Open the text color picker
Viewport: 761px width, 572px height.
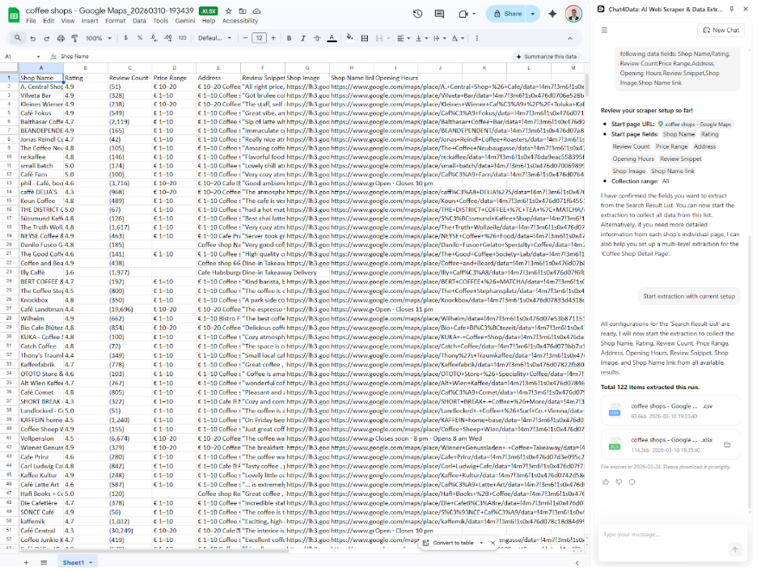pos(332,38)
